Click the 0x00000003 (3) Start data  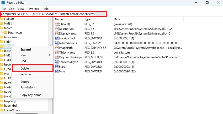coord(124,67)
